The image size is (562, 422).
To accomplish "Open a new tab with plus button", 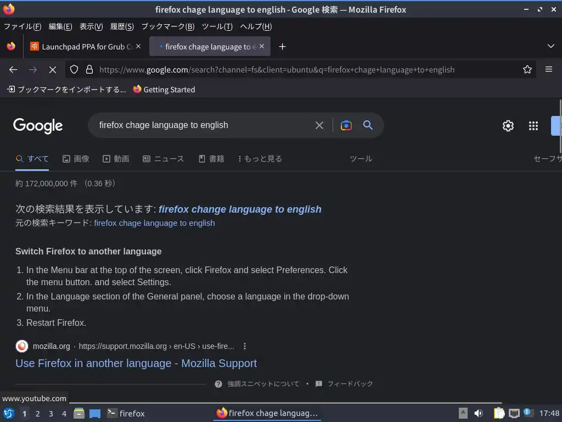I will (x=282, y=47).
